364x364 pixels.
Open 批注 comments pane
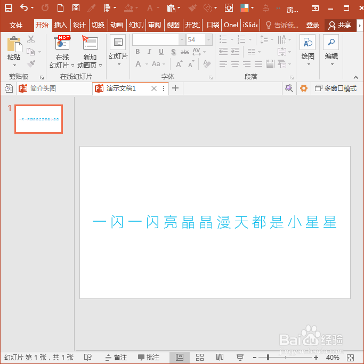149,357
